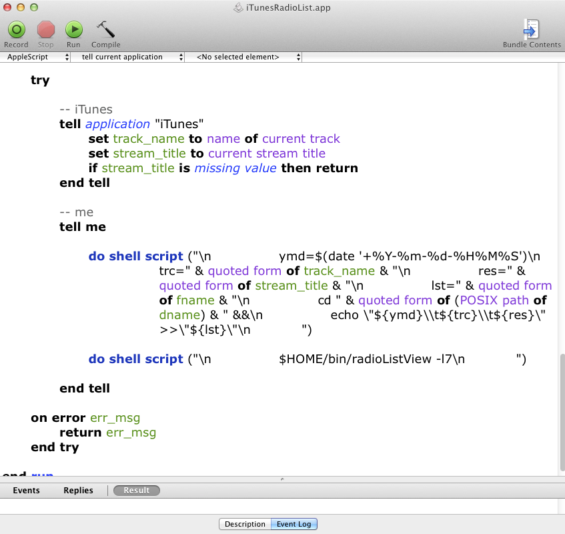Close the window with the red button
Viewport: 565px width, 534px height.
pyautogui.click(x=8, y=8)
